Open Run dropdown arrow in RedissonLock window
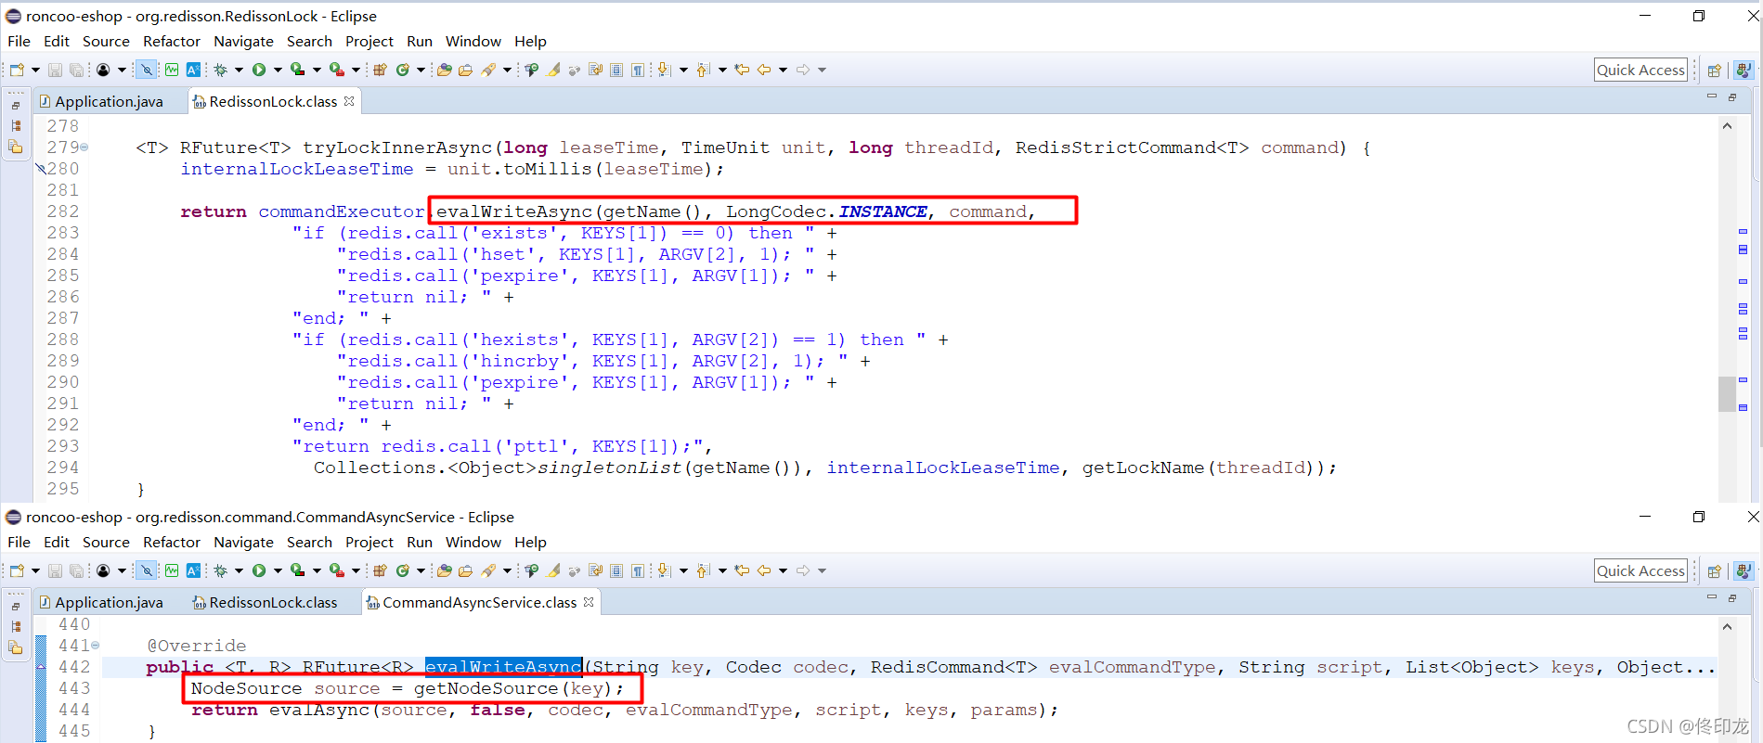1763x743 pixels. pos(278,70)
